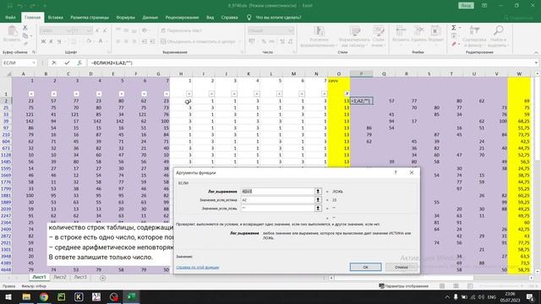
Task: Click the Вход sign-in button
Action: coord(466,6)
